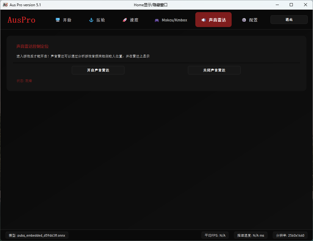Open settings via the 配置 gear icon
This screenshot has width=313, height=241.
(244, 20)
